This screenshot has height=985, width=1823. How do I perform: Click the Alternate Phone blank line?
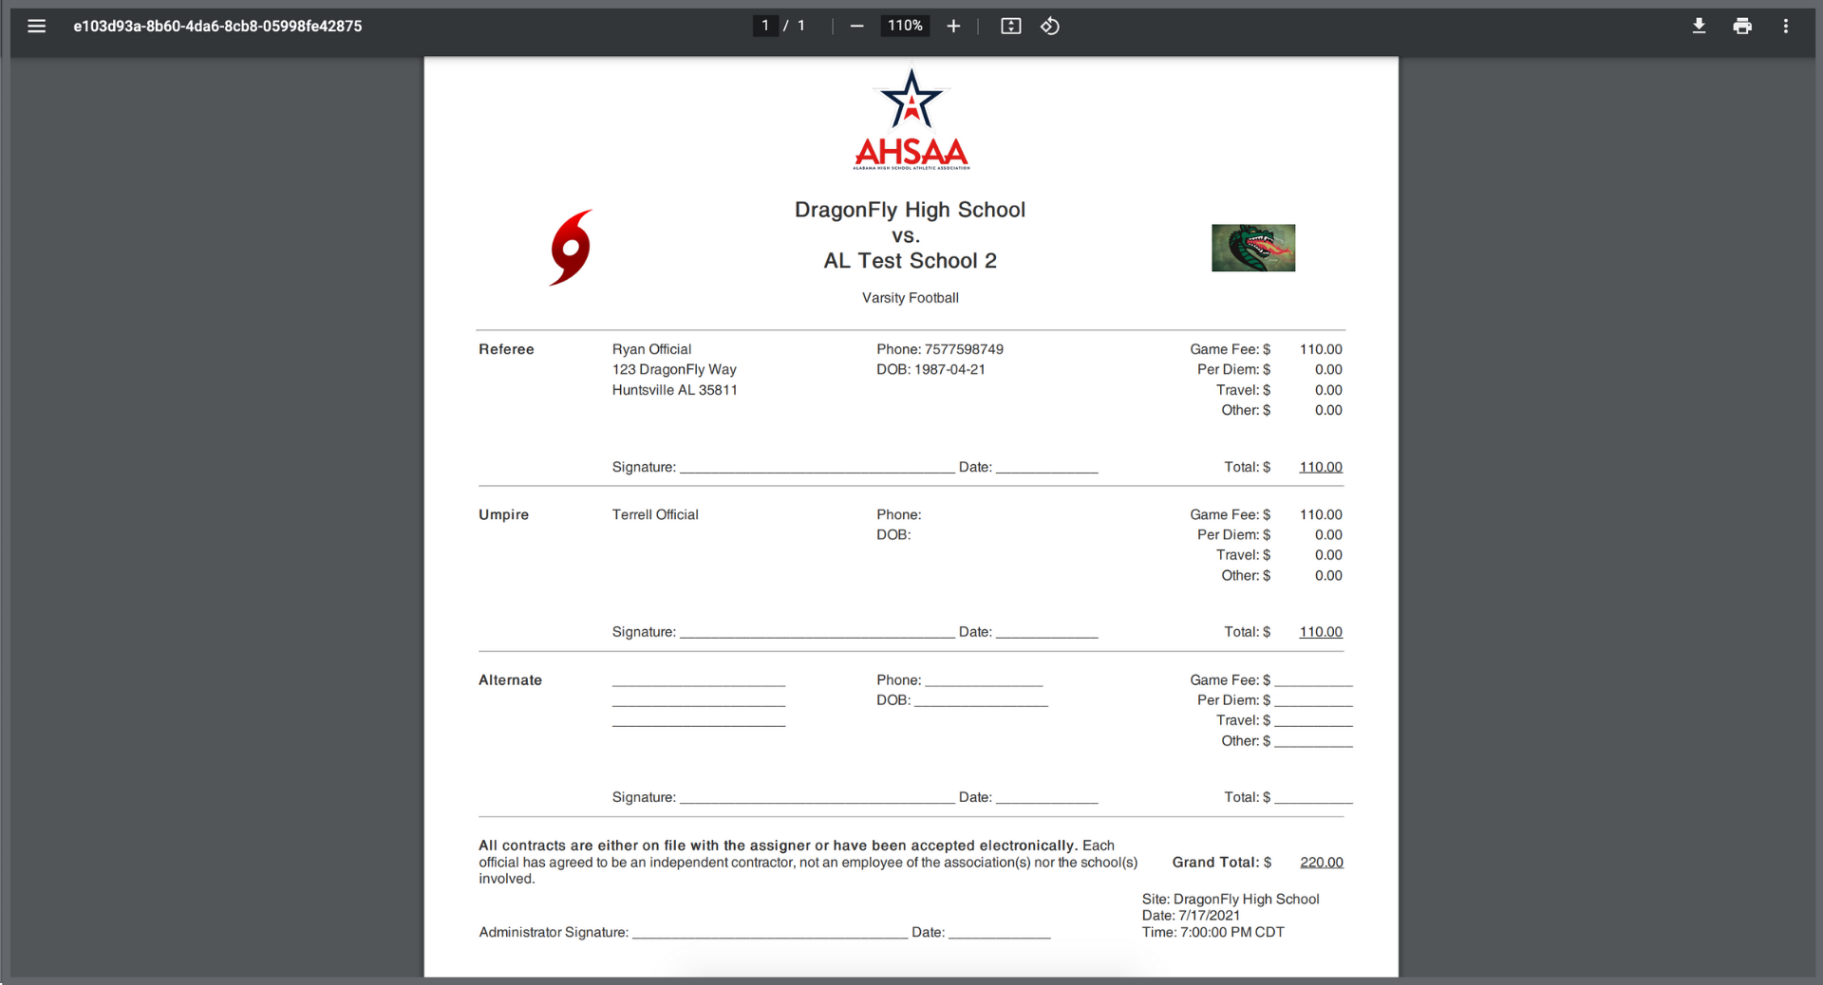tap(983, 680)
